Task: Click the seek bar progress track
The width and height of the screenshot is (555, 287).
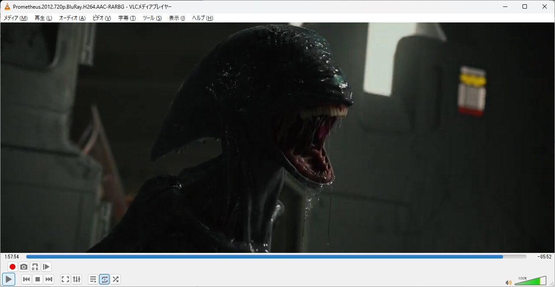Action: (x=276, y=256)
